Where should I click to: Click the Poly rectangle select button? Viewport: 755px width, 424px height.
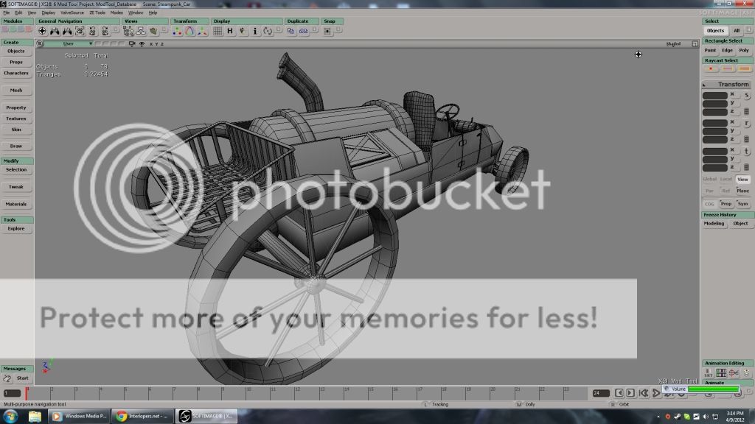pyautogui.click(x=744, y=50)
